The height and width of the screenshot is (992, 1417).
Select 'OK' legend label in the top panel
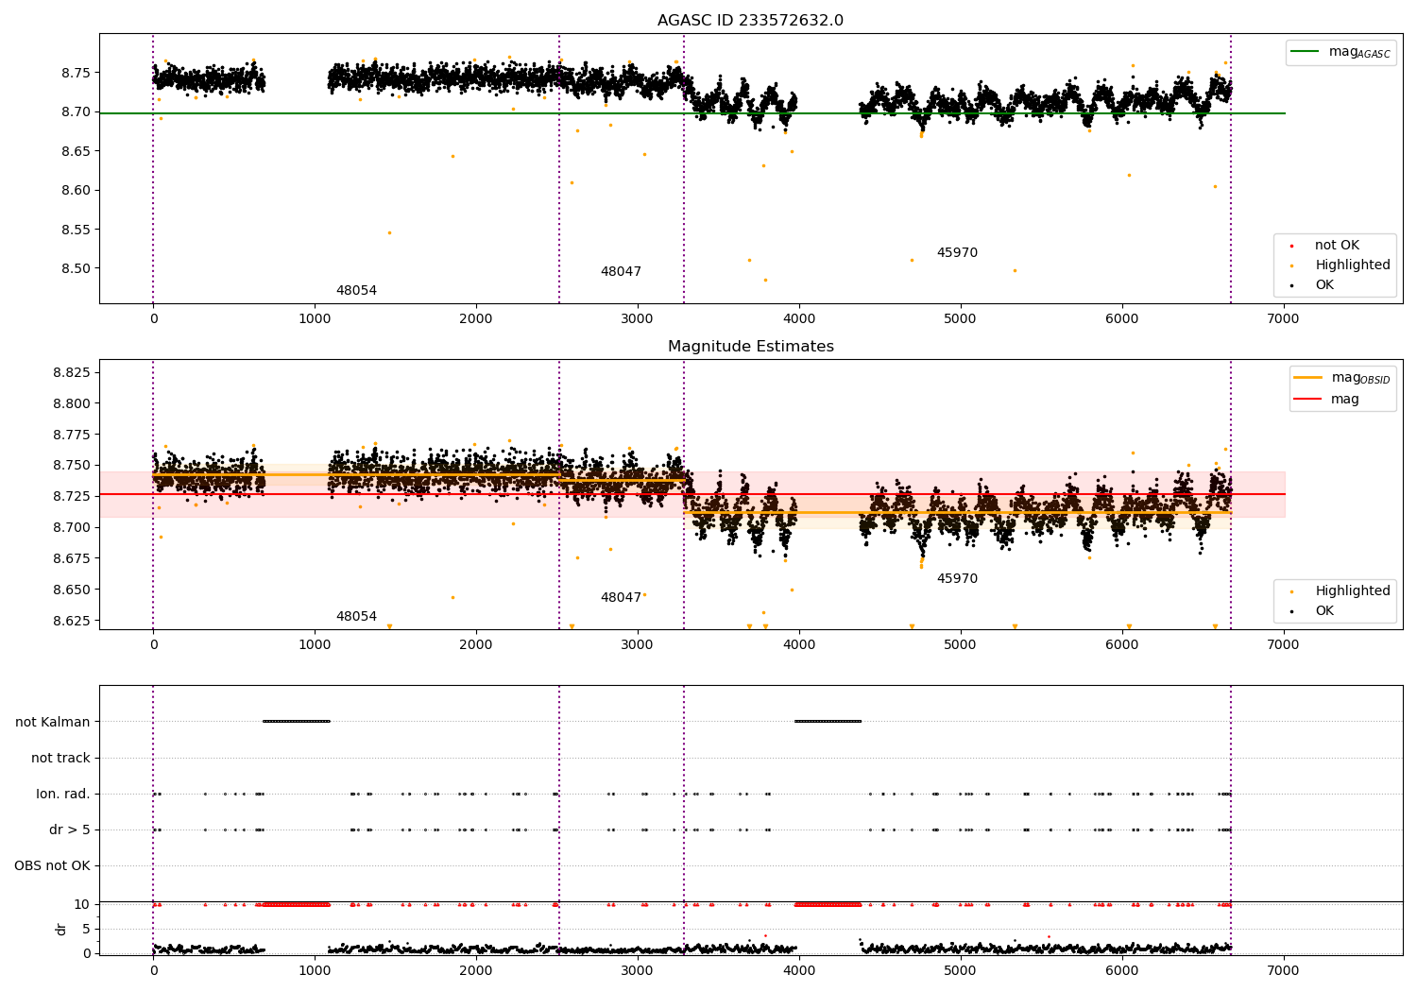pyautogui.click(x=1324, y=284)
